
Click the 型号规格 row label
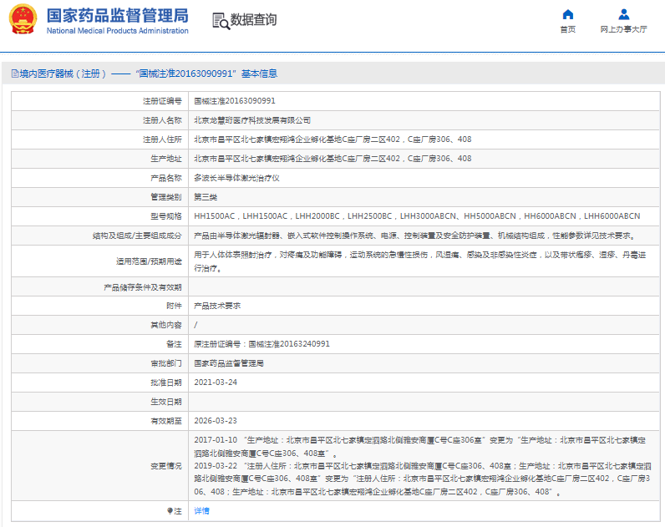point(165,216)
